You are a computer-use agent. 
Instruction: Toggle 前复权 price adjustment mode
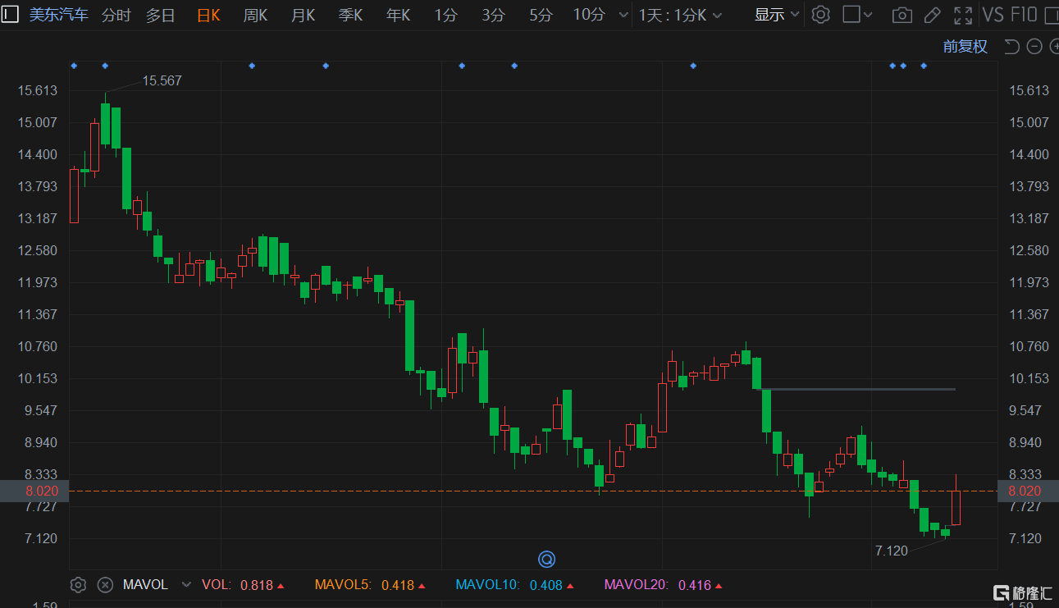click(965, 47)
